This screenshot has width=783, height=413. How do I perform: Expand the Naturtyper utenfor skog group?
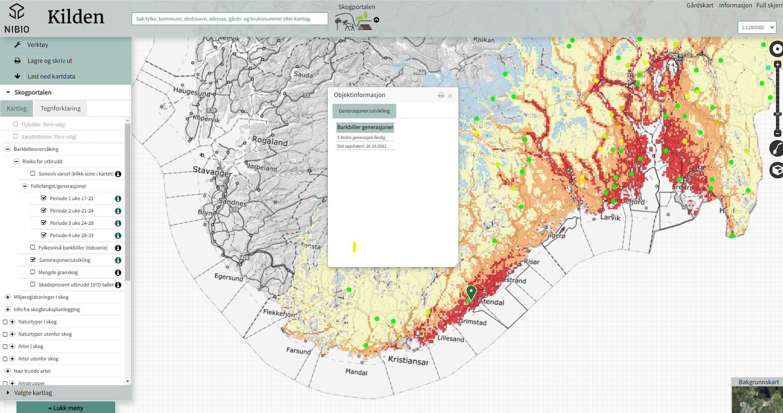point(12,334)
